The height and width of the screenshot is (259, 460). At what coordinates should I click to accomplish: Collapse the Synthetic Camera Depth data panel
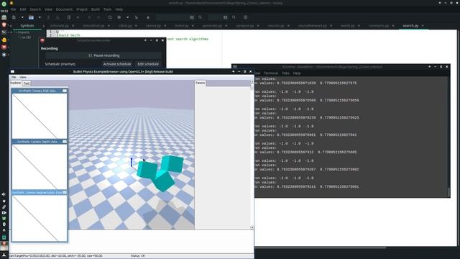(65, 142)
